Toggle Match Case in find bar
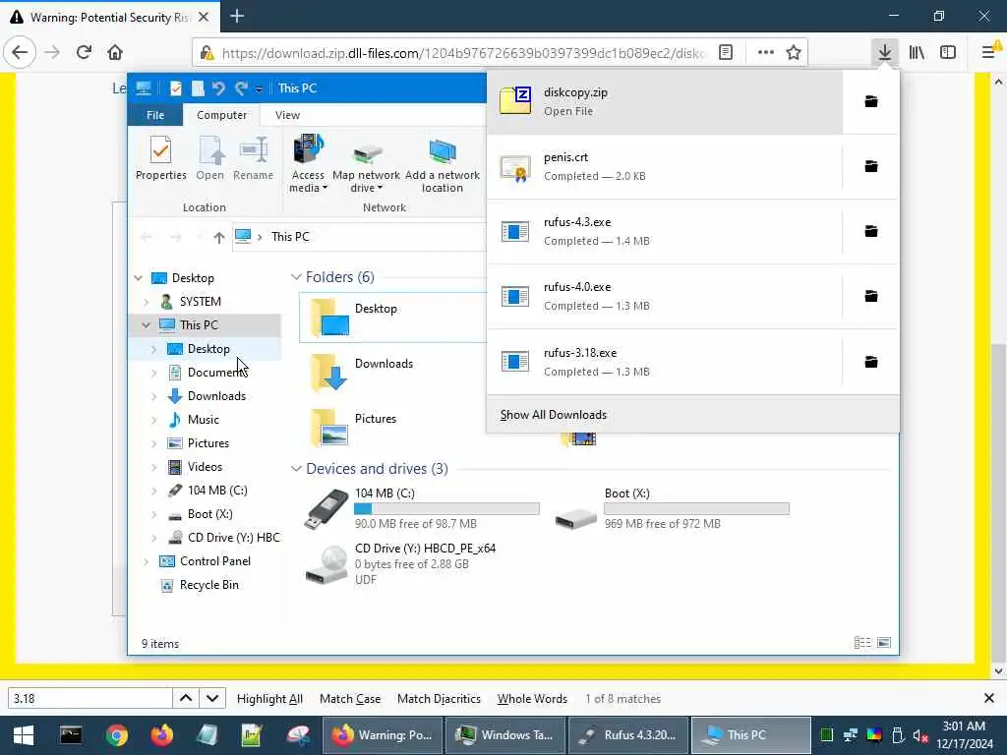1007x755 pixels. coord(350,699)
